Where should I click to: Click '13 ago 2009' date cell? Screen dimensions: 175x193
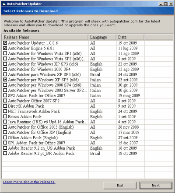pyautogui.click(x=128, y=69)
